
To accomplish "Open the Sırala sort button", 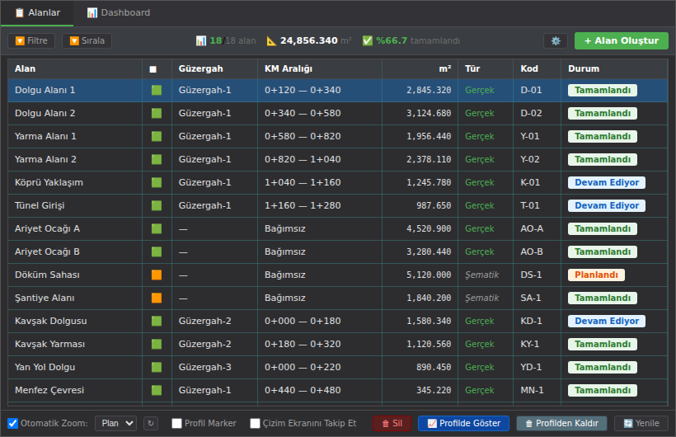I will (87, 40).
